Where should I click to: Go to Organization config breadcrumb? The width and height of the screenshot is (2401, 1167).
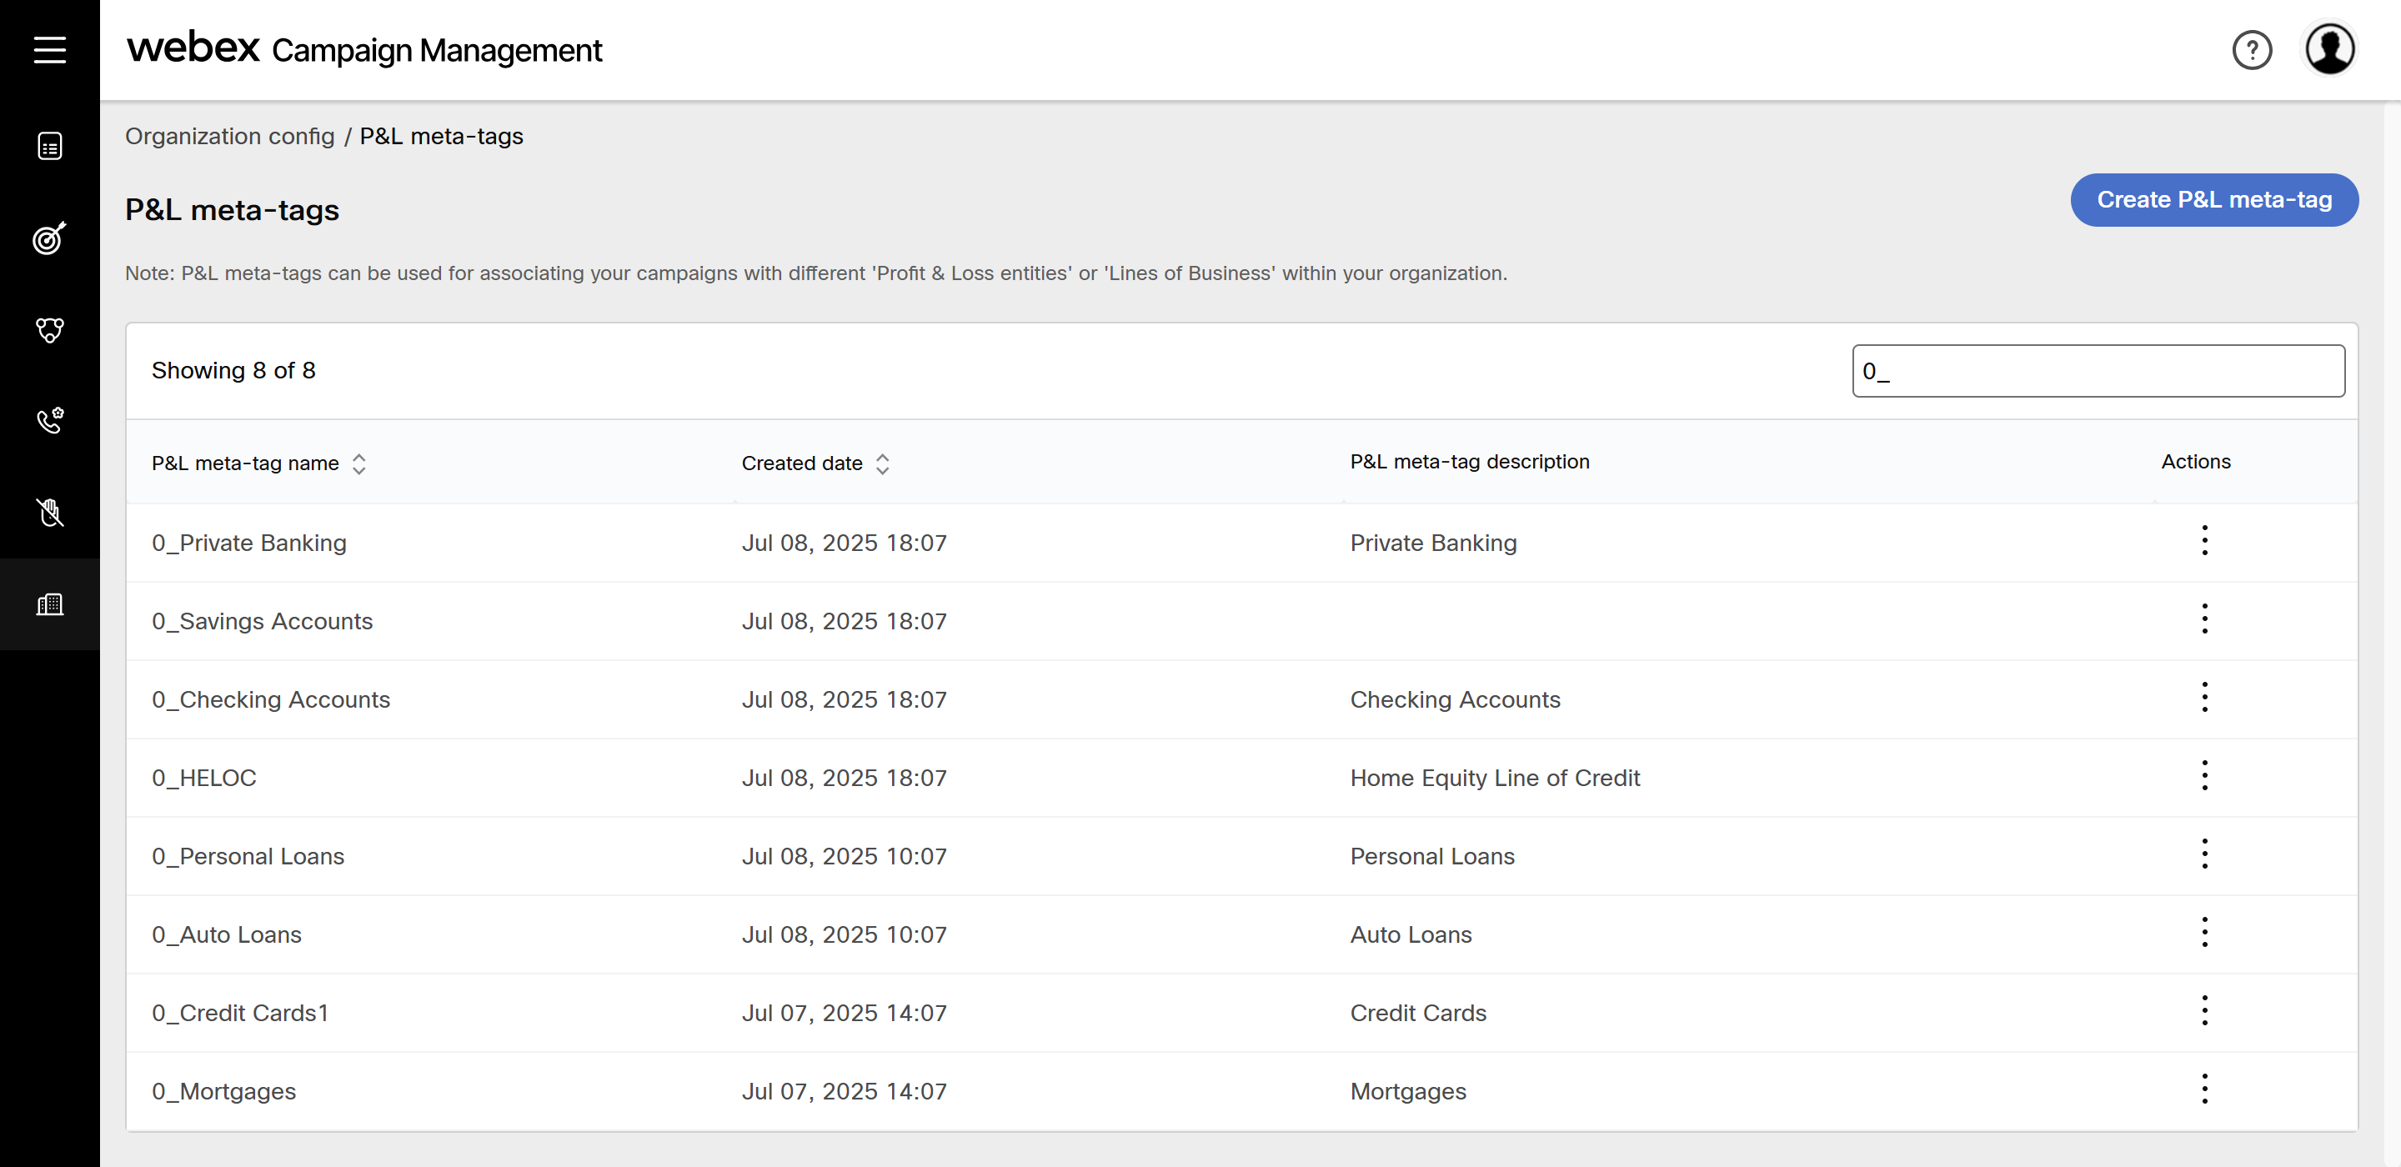[229, 136]
